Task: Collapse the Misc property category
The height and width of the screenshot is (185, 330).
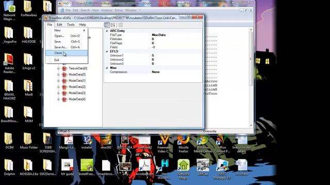Action: coord(107,68)
